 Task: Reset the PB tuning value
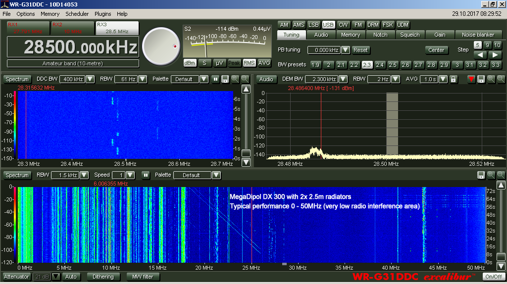pyautogui.click(x=360, y=50)
